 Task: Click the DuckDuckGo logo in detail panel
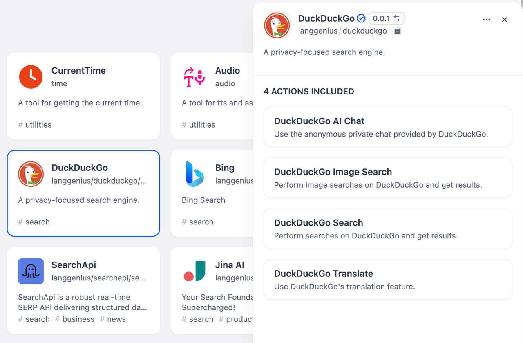coord(277,25)
